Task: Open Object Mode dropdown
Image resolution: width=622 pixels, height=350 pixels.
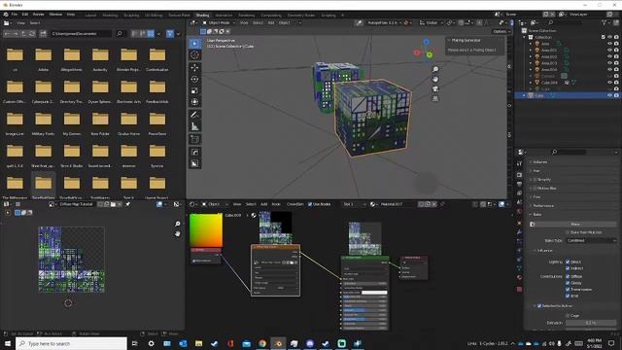Action: click(x=218, y=23)
